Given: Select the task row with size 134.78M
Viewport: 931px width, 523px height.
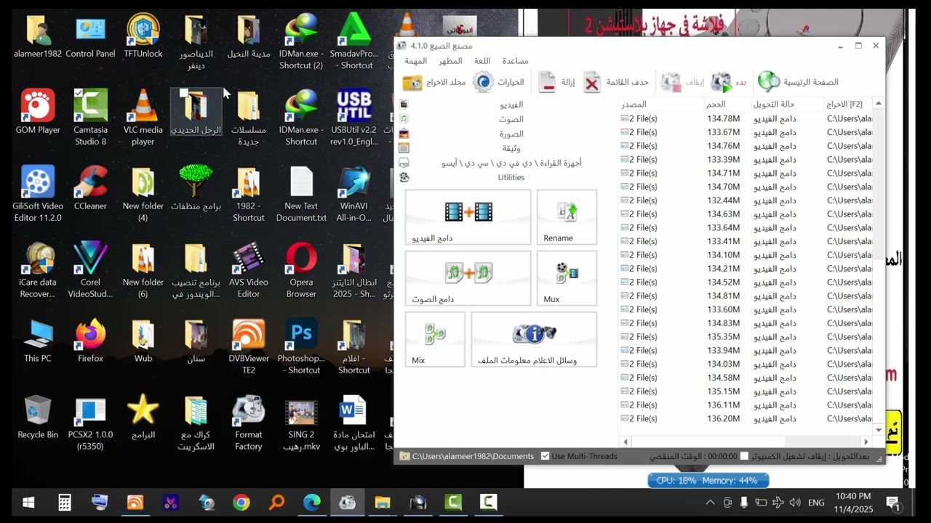Looking at the screenshot, I should (746, 118).
